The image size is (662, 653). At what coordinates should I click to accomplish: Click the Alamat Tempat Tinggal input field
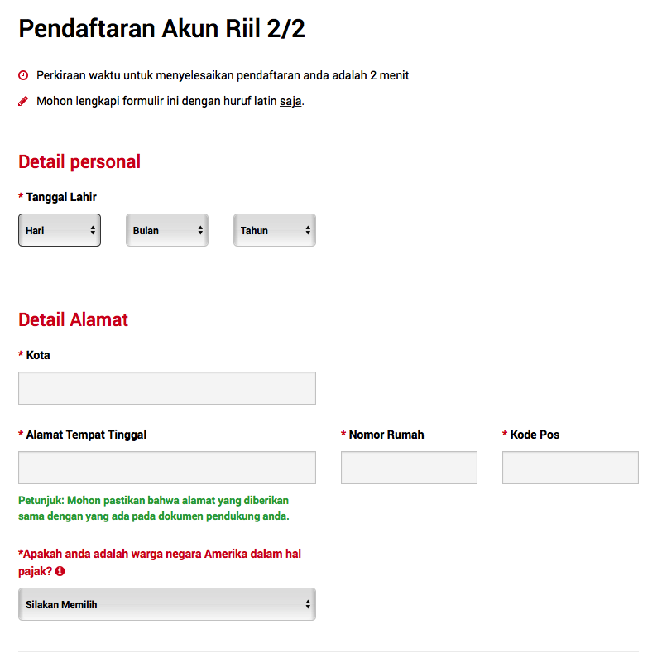pos(167,468)
